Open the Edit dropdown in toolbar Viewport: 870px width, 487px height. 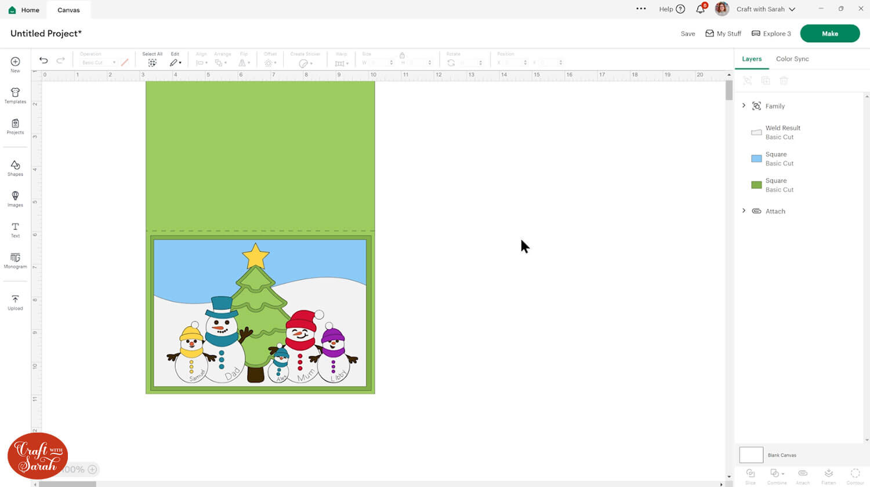pos(175,63)
